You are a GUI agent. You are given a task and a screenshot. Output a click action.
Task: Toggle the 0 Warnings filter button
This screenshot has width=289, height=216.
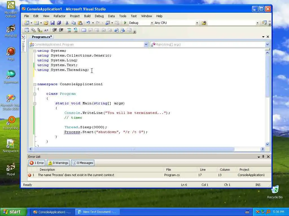58,163
